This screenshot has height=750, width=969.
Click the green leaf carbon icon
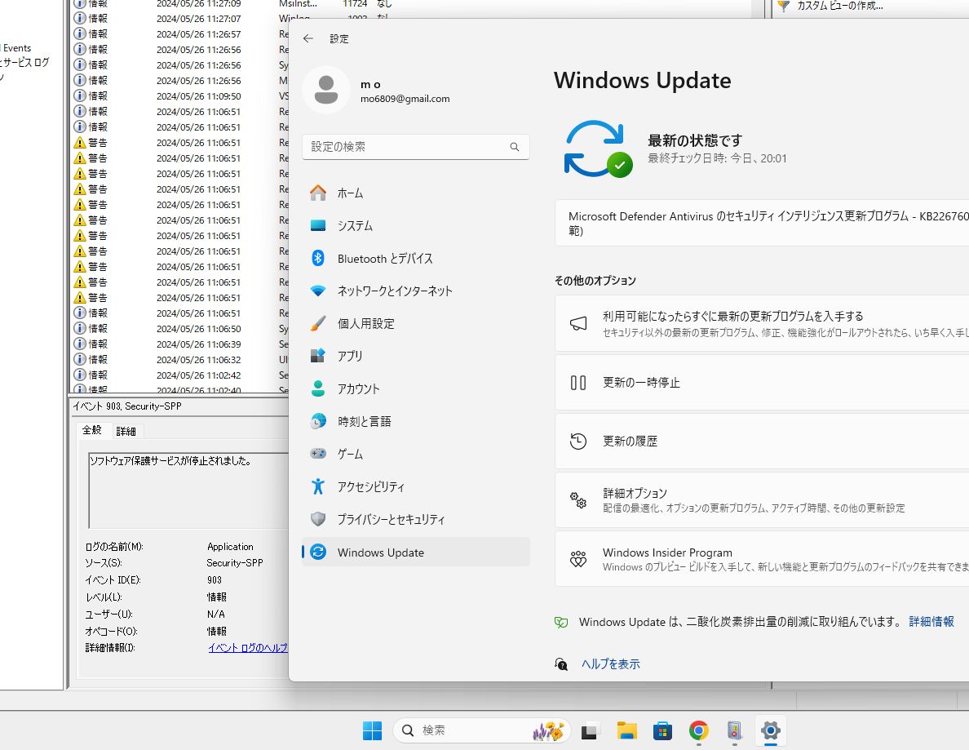[561, 622]
